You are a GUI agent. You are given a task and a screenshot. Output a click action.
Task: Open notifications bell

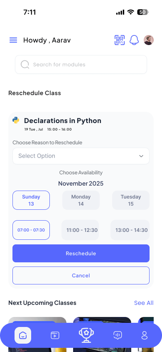[134, 40]
